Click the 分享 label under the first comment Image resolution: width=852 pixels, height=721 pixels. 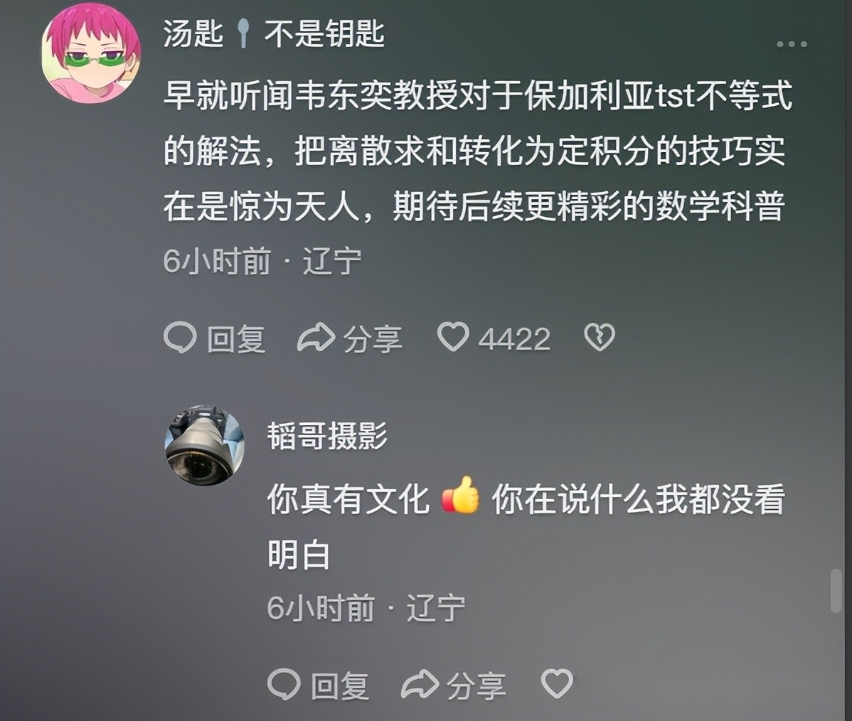pyautogui.click(x=373, y=339)
